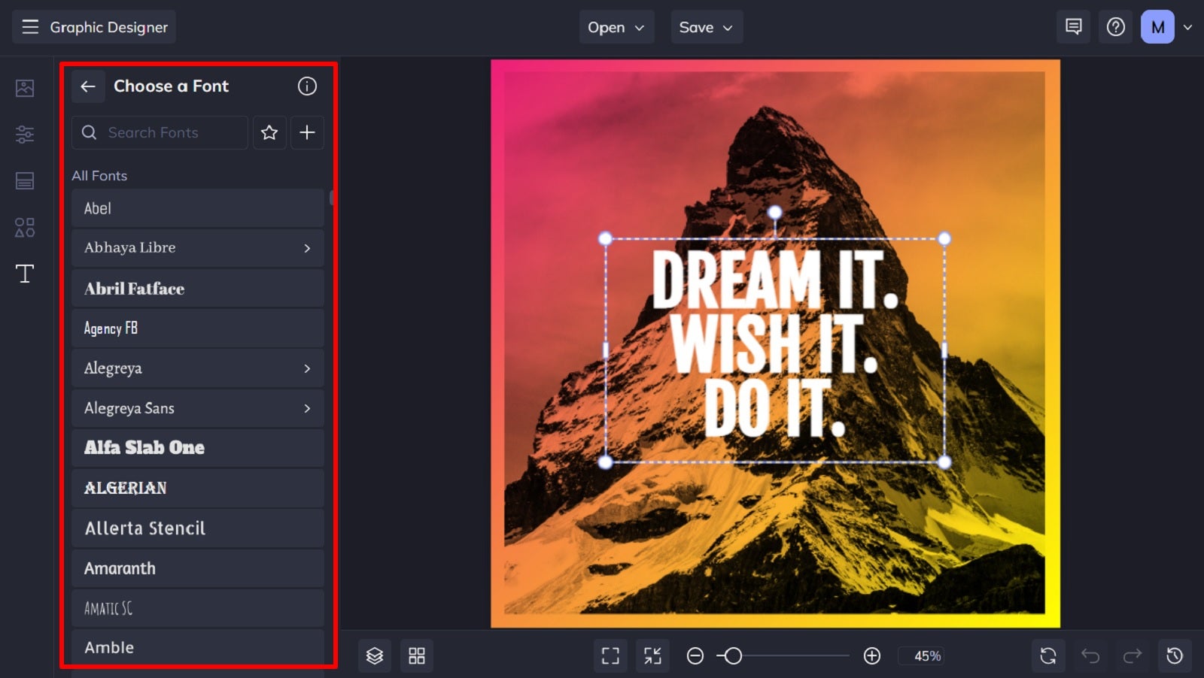Click the Undo arrow
The height and width of the screenshot is (678, 1204).
1091,655
